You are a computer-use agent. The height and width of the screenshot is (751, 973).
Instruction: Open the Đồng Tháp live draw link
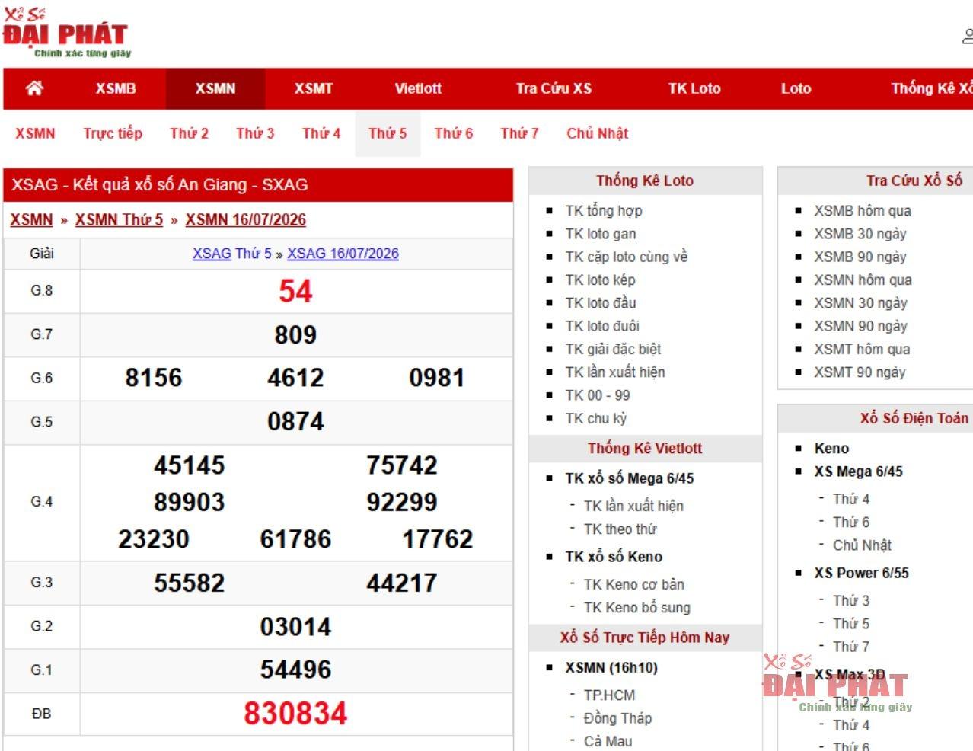point(617,718)
